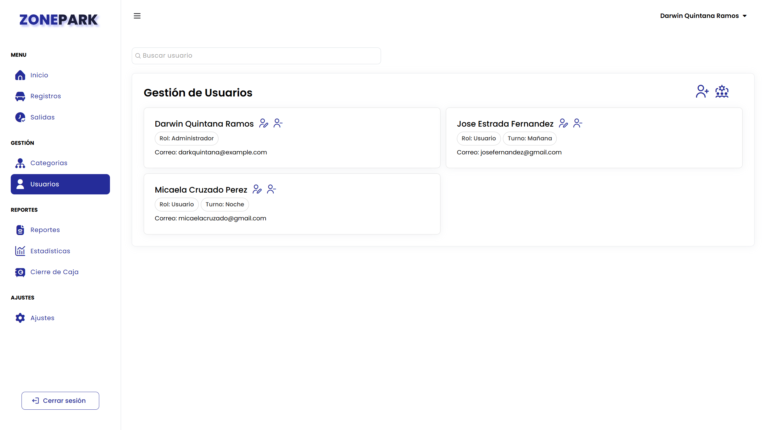Image resolution: width=765 pixels, height=430 pixels.
Task: Toggle sidebar with hamburger menu icon
Action: 137,16
